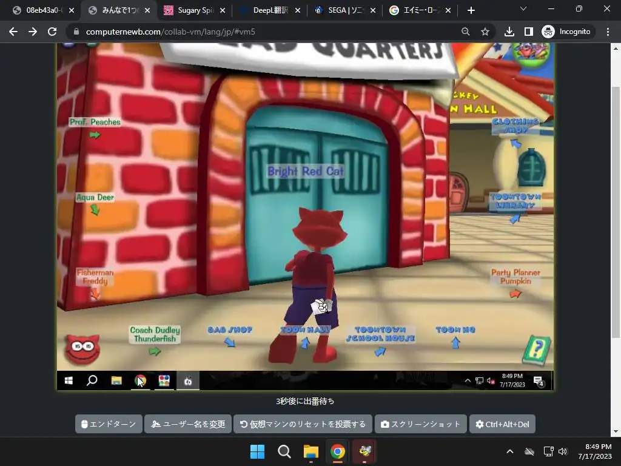Open Chrome three-dot menu

click(x=608, y=32)
